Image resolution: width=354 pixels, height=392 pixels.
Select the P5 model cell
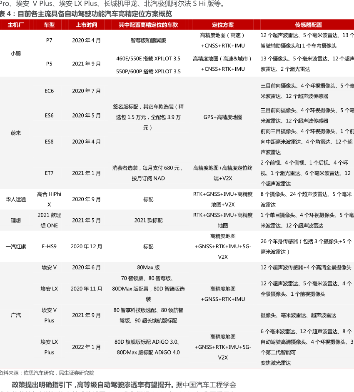tap(49, 64)
